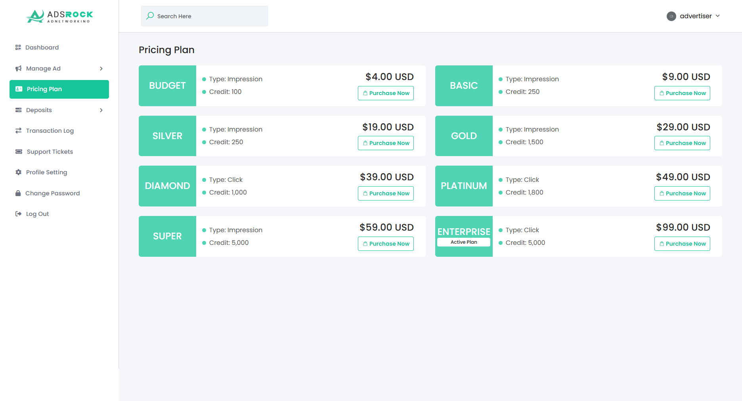Select the Change Password lock icon
Screen dimensions: 742x401
18,193
